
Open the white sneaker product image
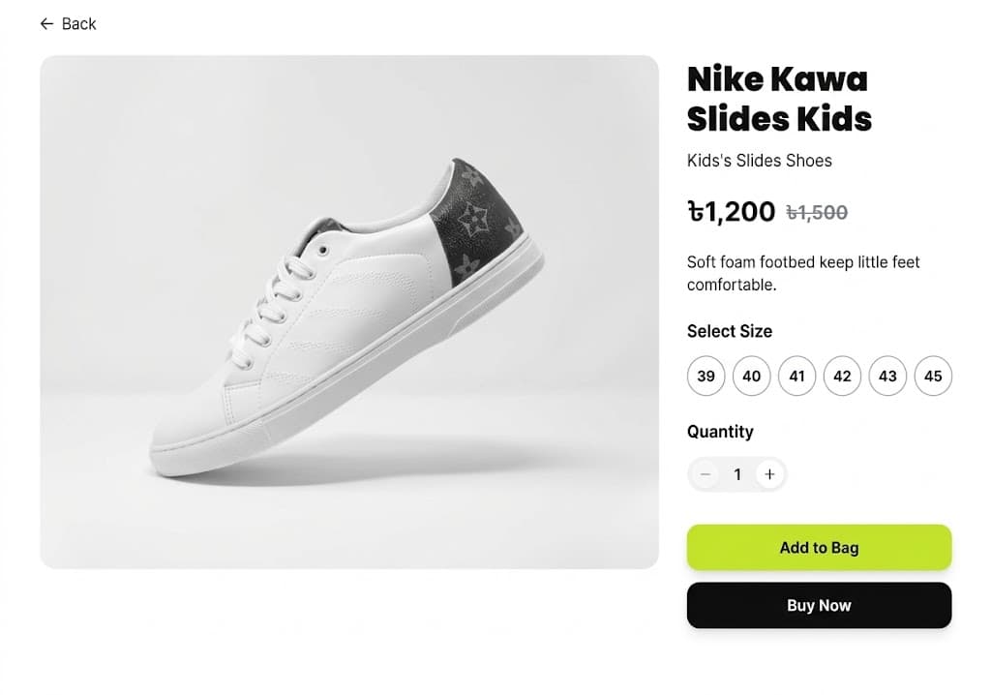pos(349,312)
